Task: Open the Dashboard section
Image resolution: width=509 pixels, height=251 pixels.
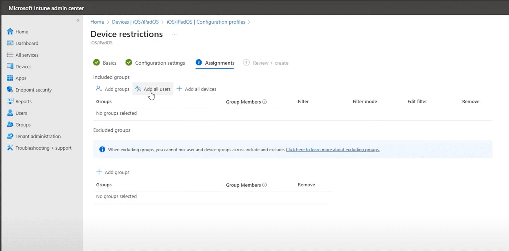Action: (26, 43)
